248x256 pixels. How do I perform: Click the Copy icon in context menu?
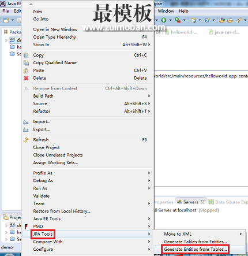[26, 55]
